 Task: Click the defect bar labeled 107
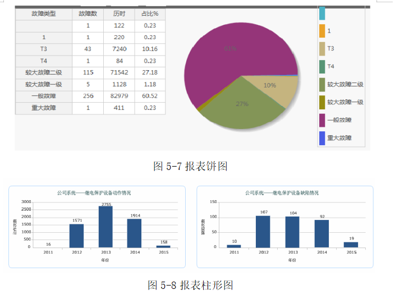tap(263, 232)
